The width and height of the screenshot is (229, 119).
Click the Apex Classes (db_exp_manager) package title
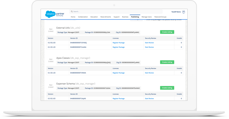tap(73, 58)
